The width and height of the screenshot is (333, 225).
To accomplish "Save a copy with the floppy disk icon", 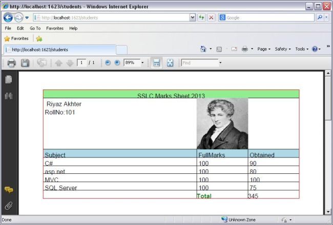I will point(25,63).
